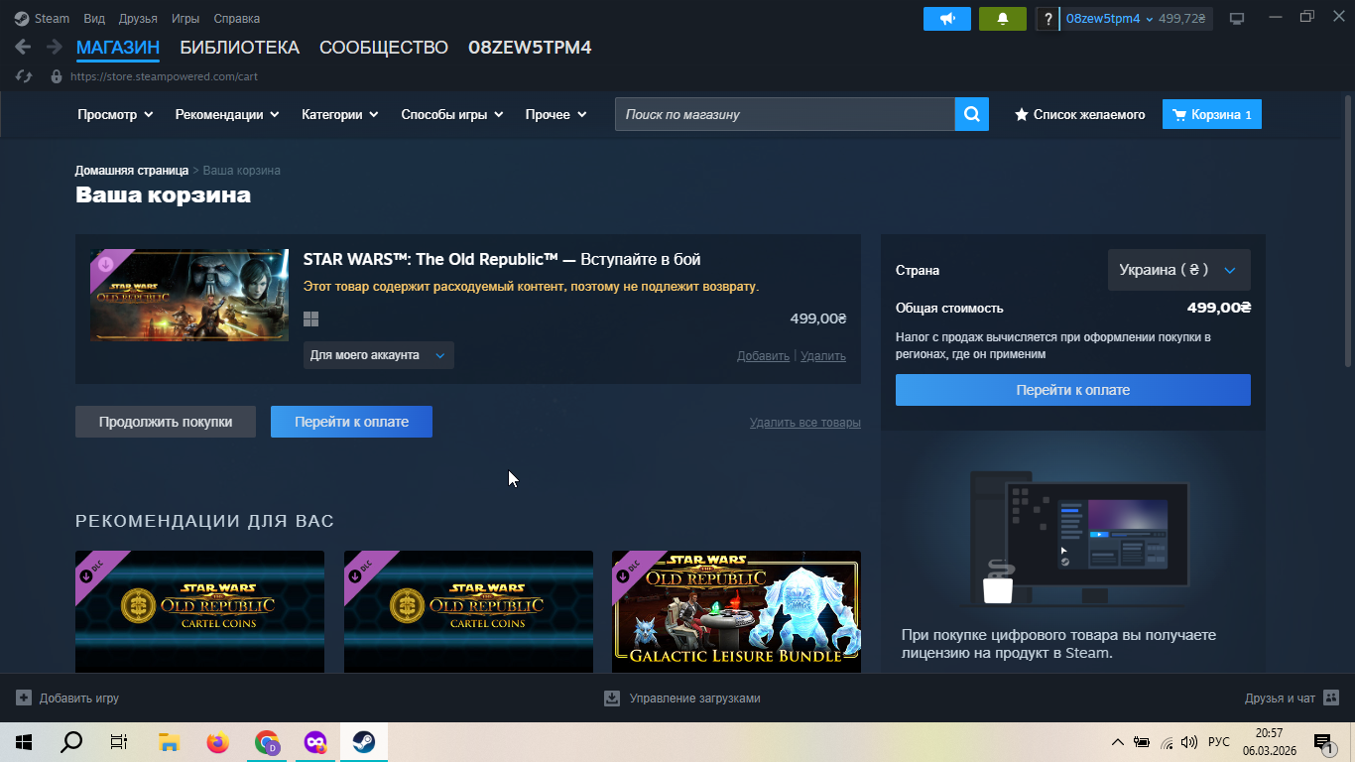Viewport: 1355px width, 762px height.
Task: Open Управление загрузками downloads manager
Action: pos(682,698)
